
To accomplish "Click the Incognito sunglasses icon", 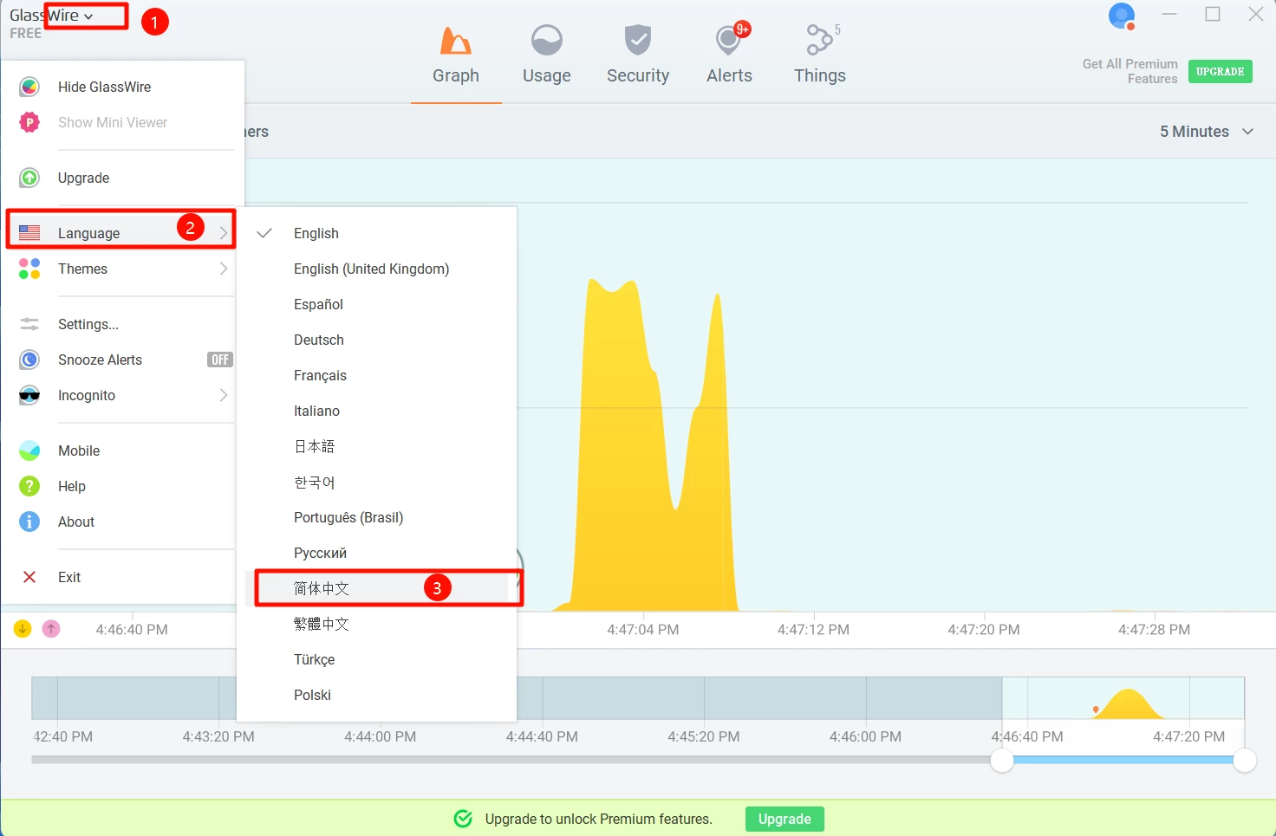I will point(29,396).
